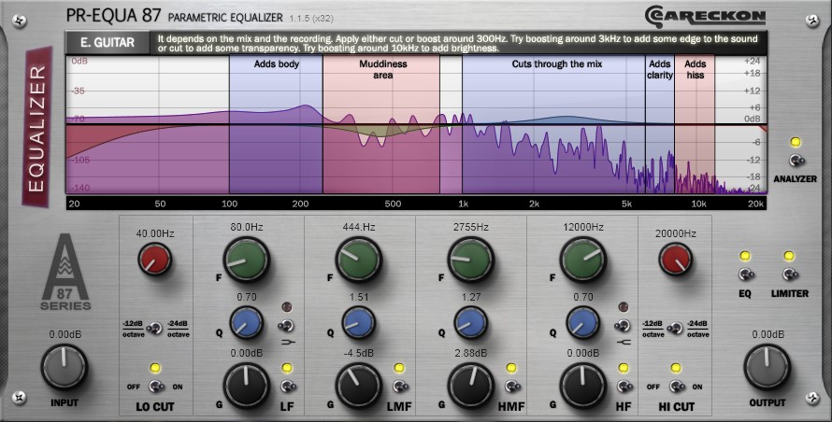Click the -4.5dB LMF gain value

359,353
